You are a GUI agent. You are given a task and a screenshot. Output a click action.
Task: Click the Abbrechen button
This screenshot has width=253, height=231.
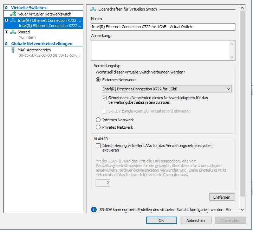point(196,220)
